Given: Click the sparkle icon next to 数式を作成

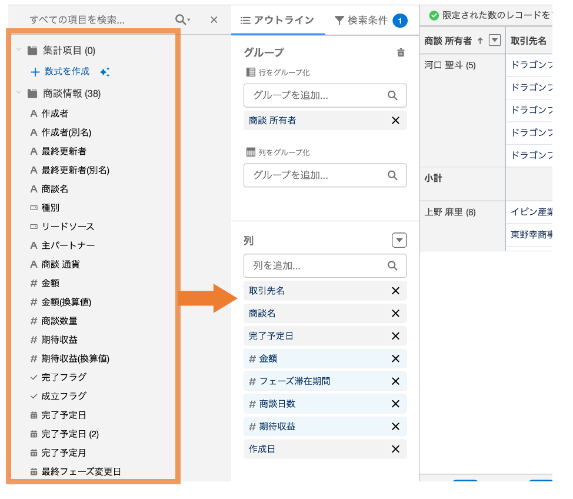Looking at the screenshot, I should (105, 72).
